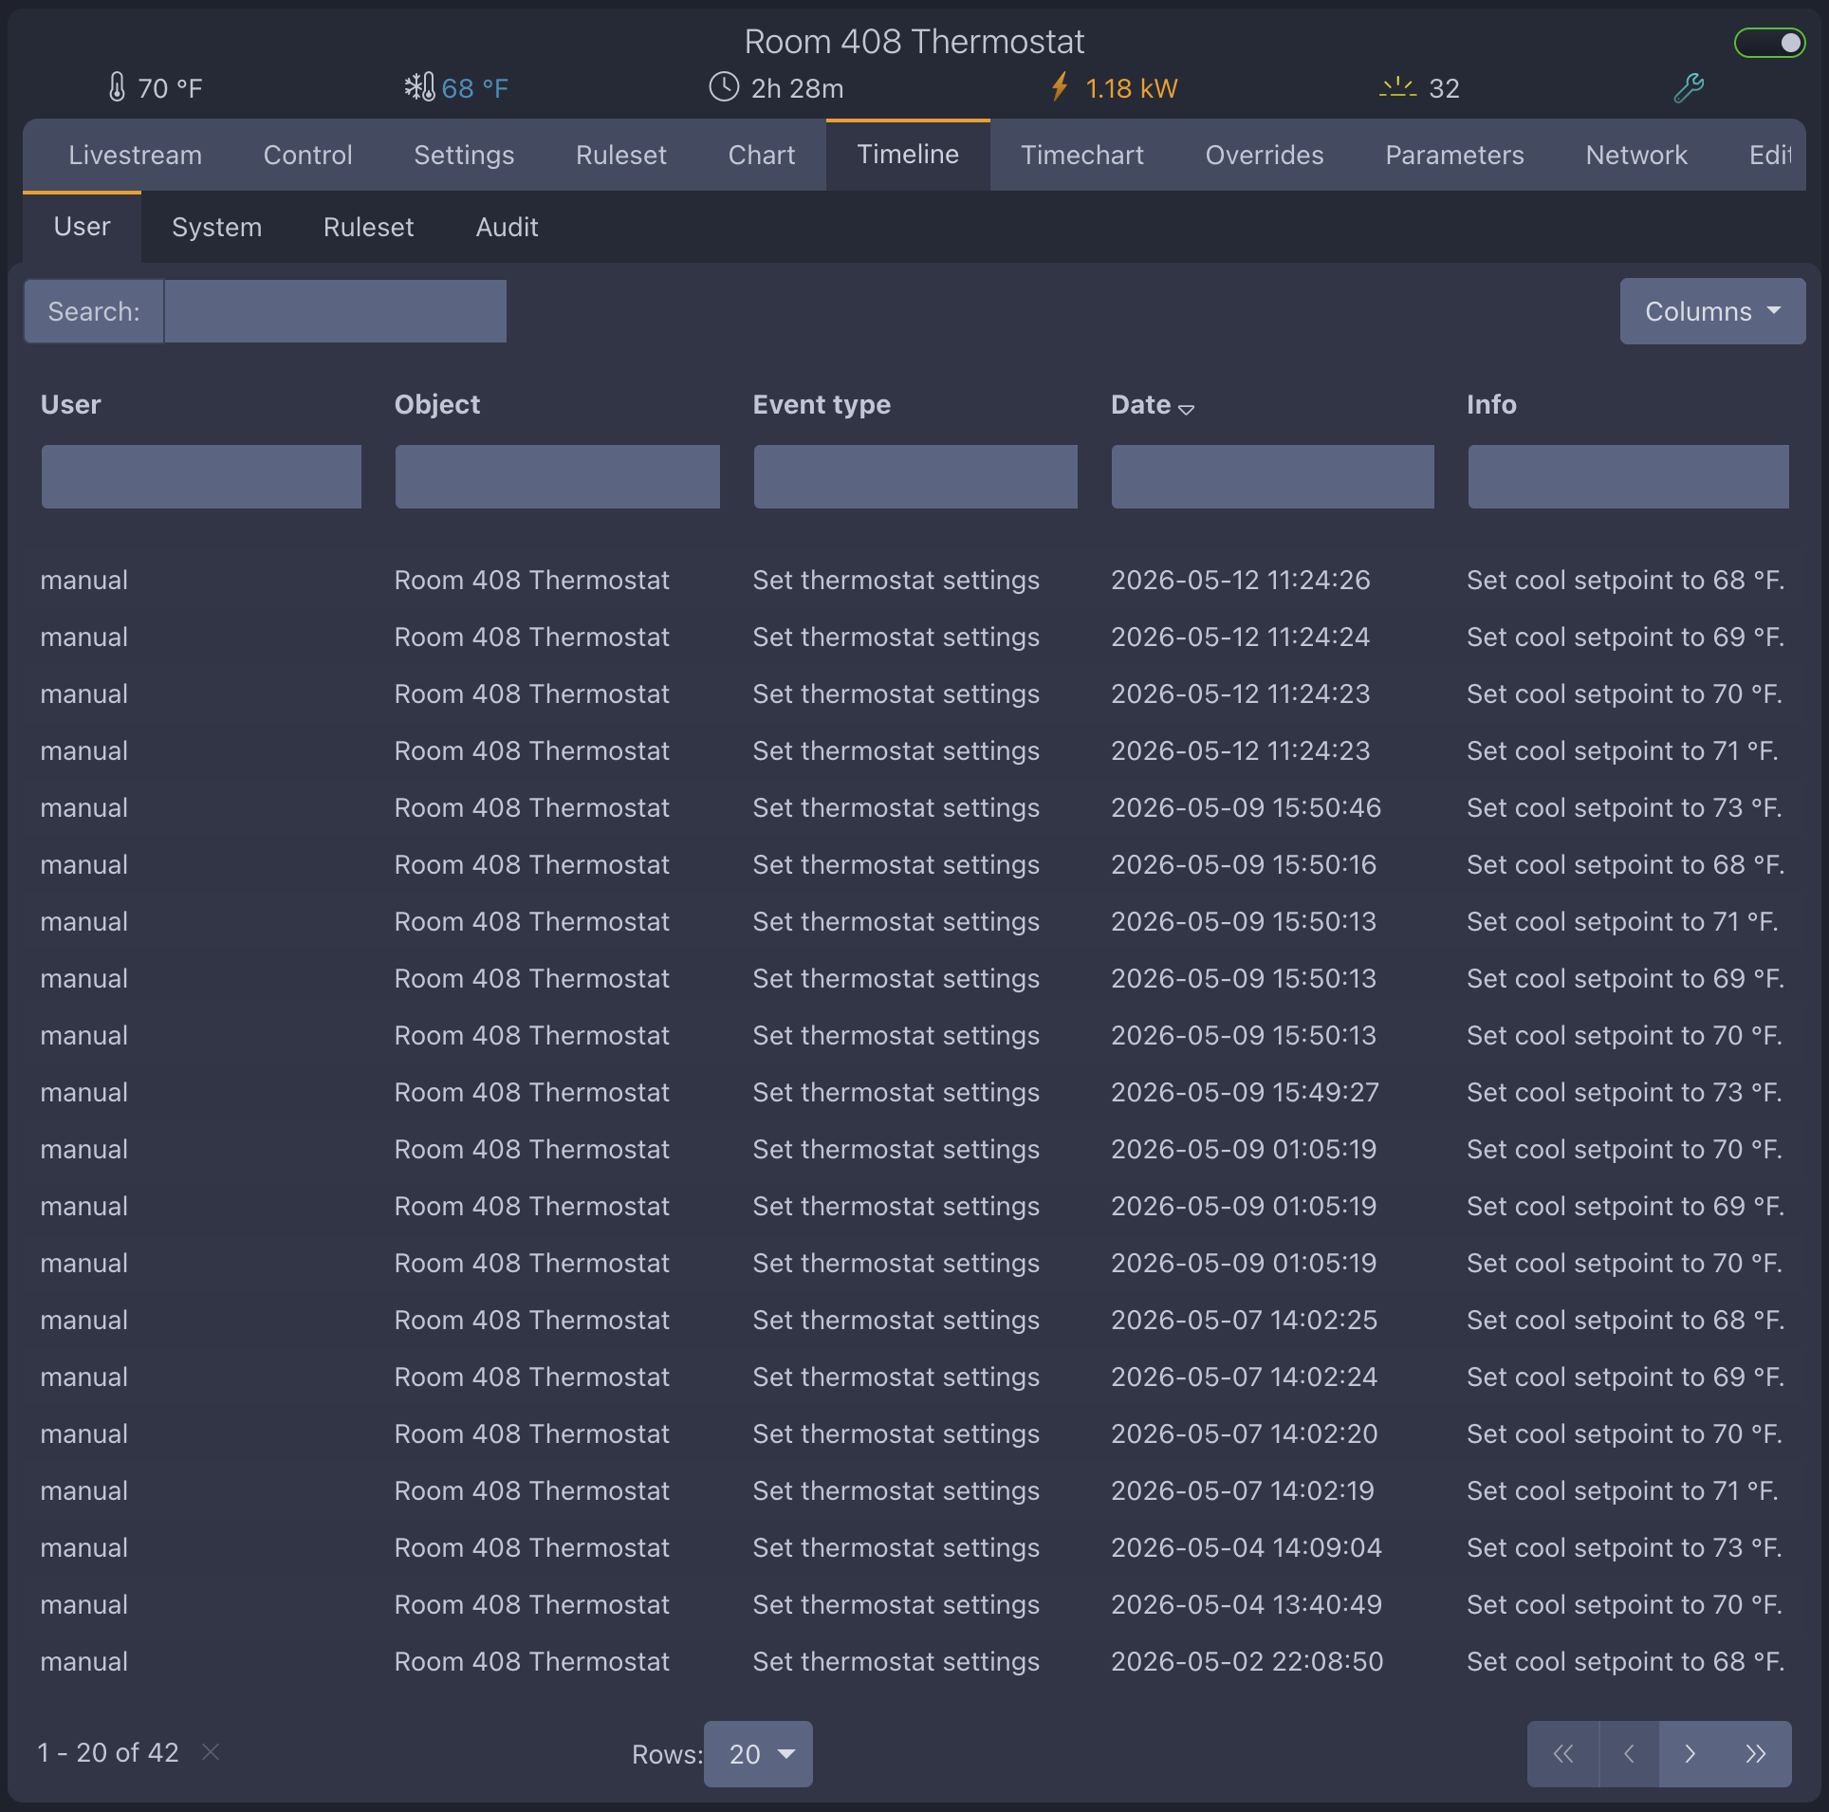Click the Search input field
Screen dimensions: 1829x1812
click(335, 311)
